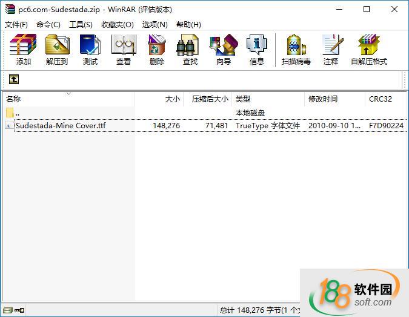Open the 查找 (Find) binoculars tool

190,50
